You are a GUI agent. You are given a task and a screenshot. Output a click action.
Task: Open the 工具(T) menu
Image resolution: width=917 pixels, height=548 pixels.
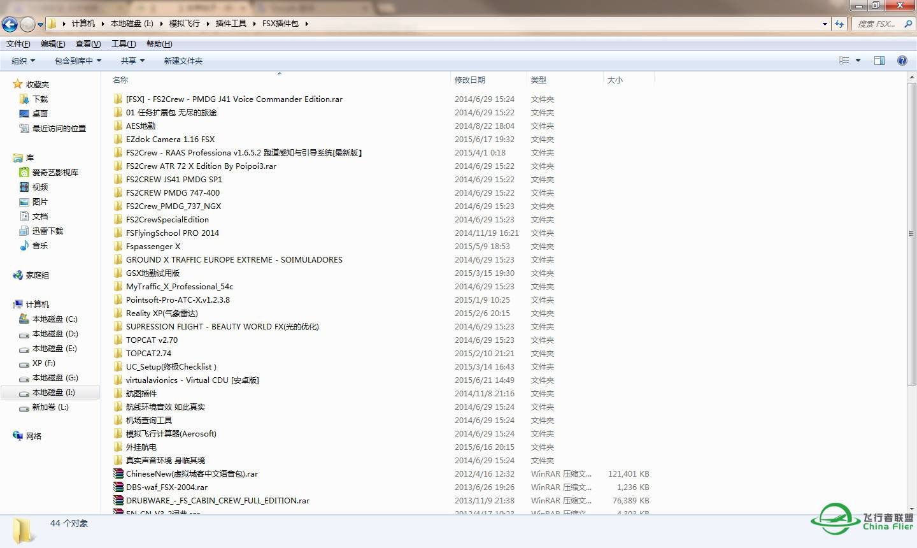[x=124, y=43]
